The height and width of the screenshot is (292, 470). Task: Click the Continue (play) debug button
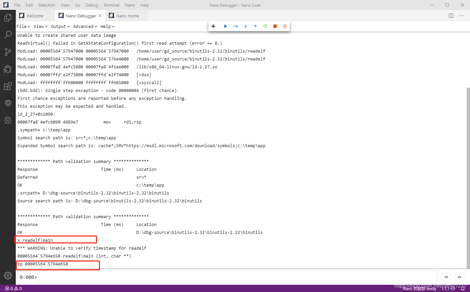[x=225, y=26]
